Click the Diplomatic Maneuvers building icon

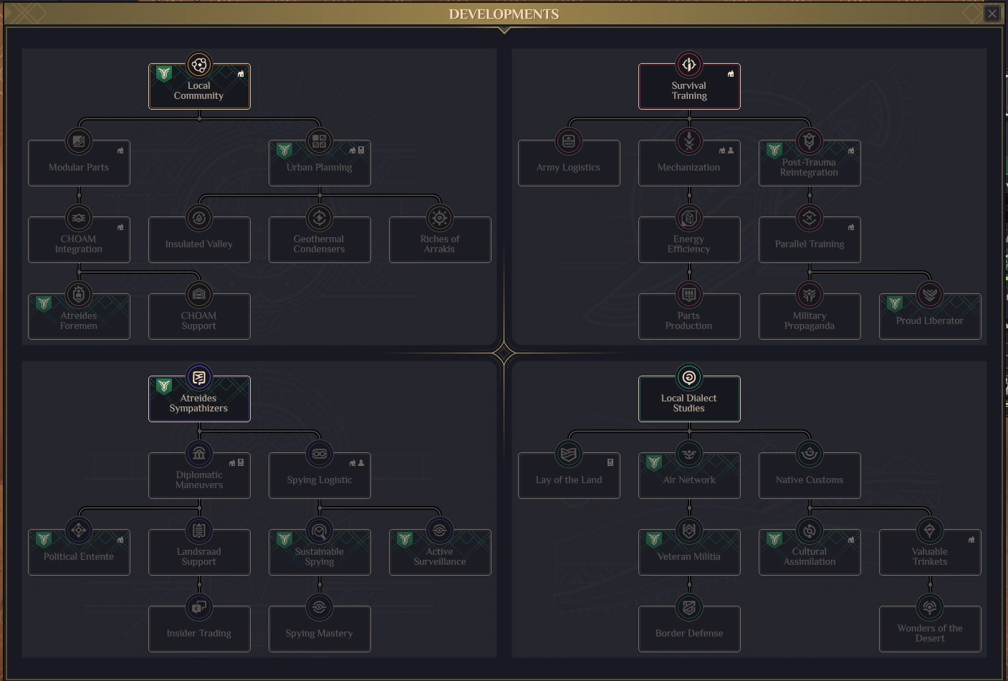click(199, 454)
